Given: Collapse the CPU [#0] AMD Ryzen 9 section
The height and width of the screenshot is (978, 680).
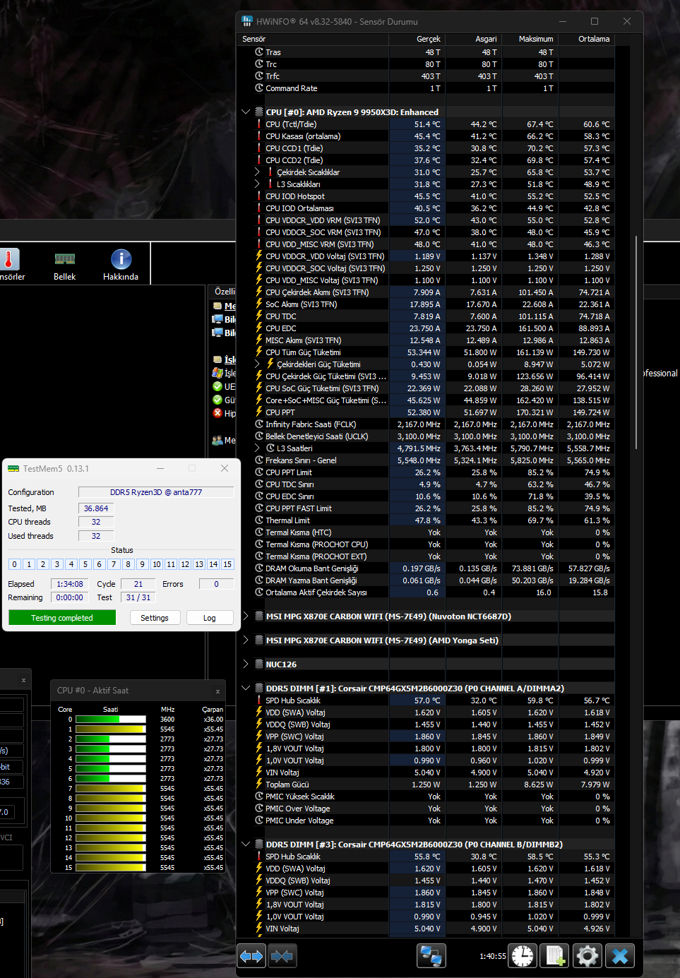Looking at the screenshot, I should click(246, 112).
